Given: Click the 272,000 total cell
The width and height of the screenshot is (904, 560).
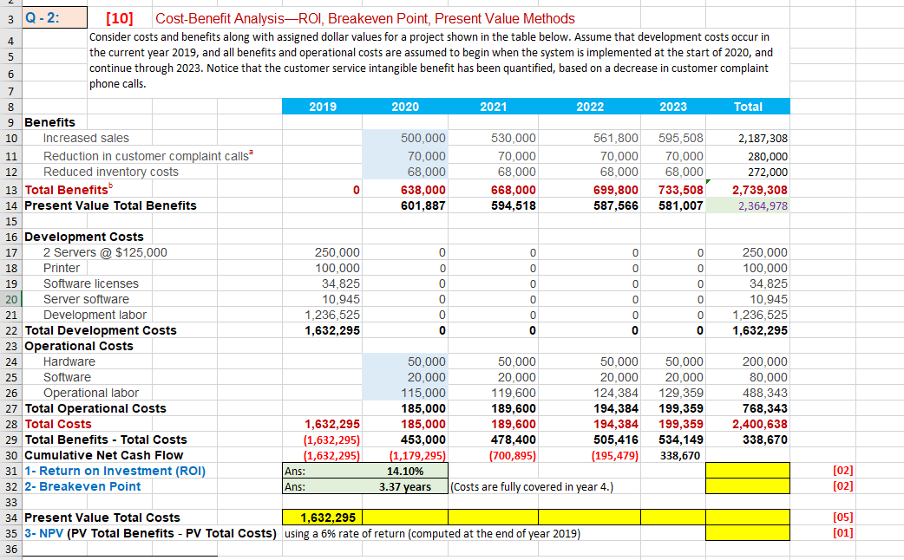Looking at the screenshot, I should pos(748,172).
